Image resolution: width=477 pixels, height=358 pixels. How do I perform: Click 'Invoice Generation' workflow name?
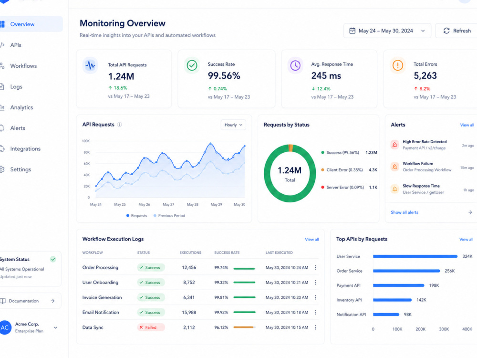point(102,297)
